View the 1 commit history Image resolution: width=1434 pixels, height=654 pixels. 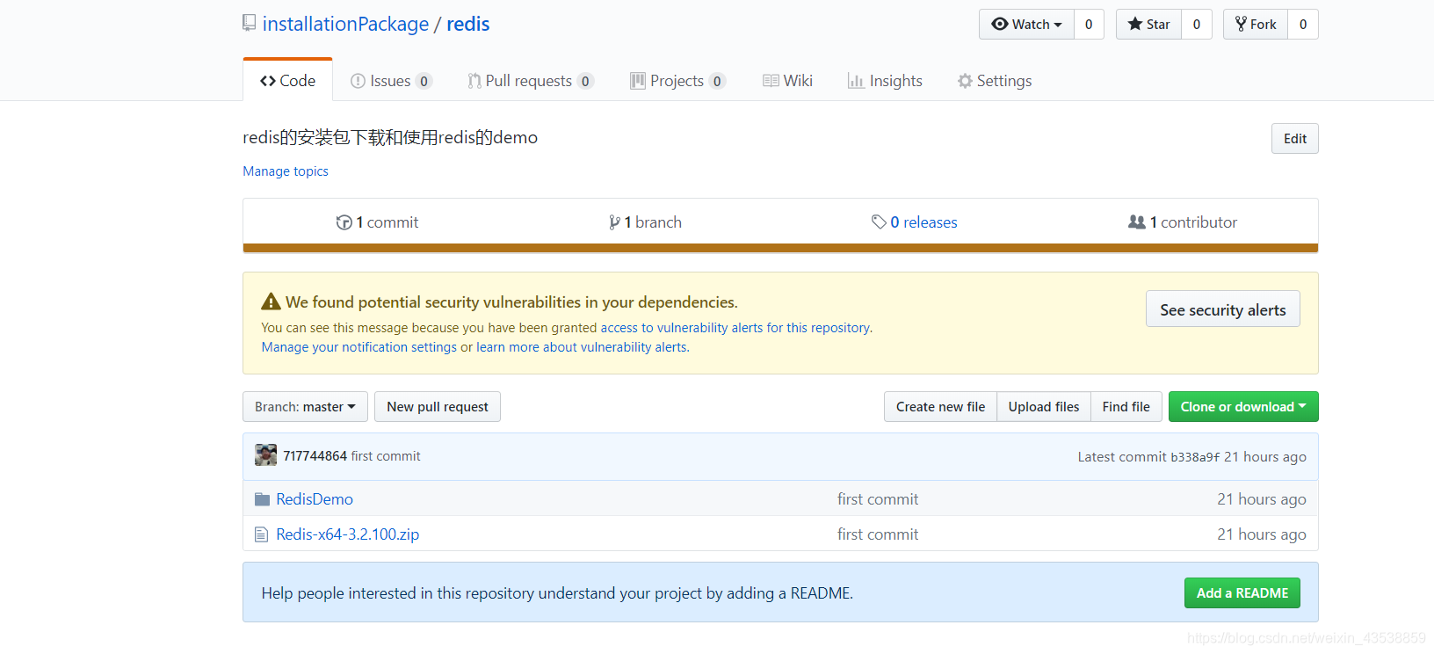point(377,222)
